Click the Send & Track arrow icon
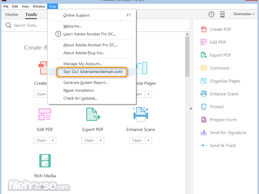Screen dimensions: 259x194 (203, 145)
